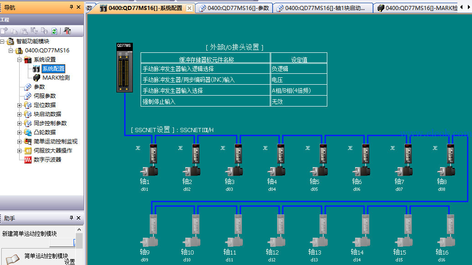Close the 系统配置 tab
The image size is (472, 265).
tap(189, 8)
